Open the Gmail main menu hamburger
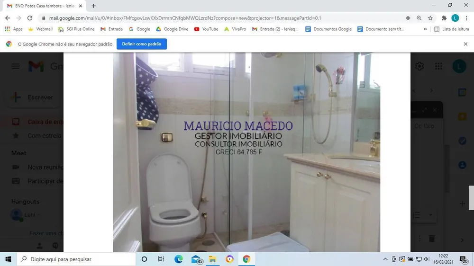 pyautogui.click(x=16, y=66)
